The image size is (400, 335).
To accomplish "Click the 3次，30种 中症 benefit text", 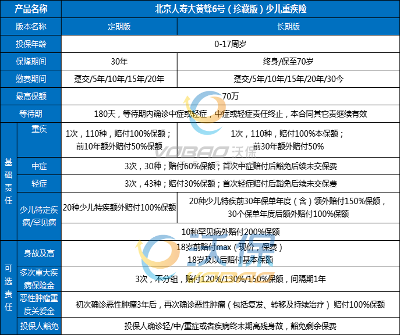I will pyautogui.click(x=231, y=166).
